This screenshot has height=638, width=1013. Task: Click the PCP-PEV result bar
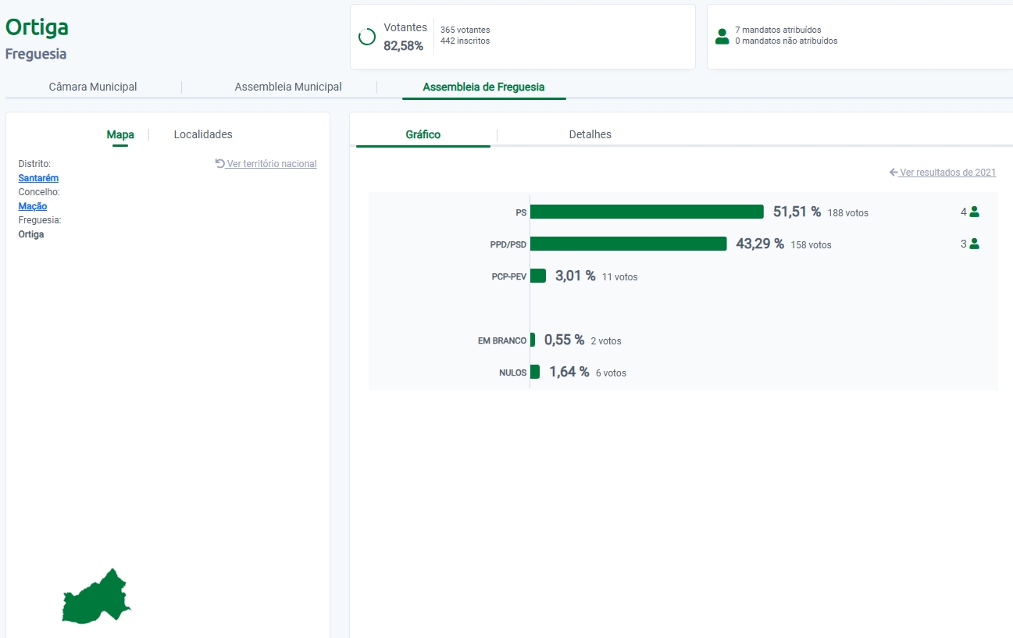coord(538,276)
